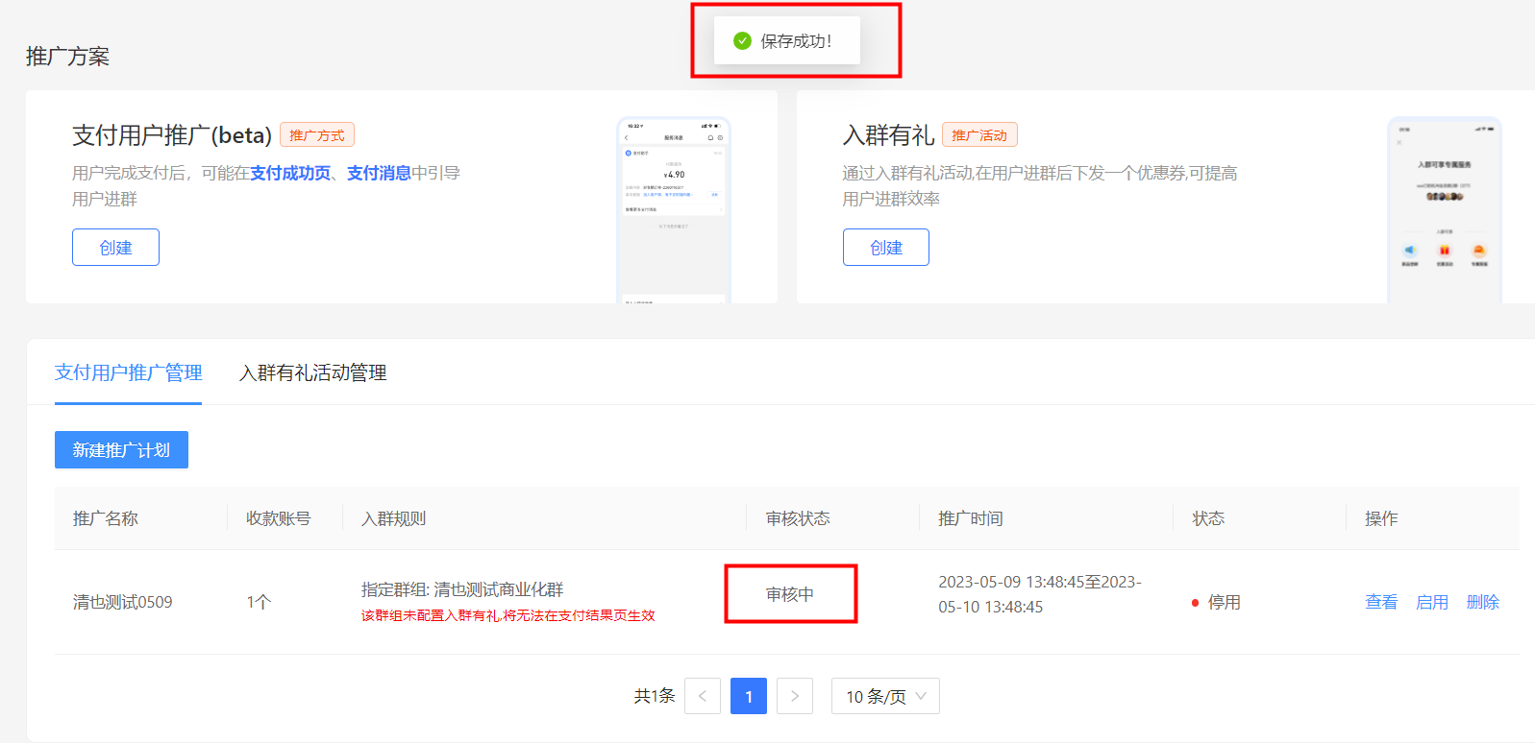Go to next page arrow
Image resolution: width=1535 pixels, height=743 pixels.
tap(795, 696)
